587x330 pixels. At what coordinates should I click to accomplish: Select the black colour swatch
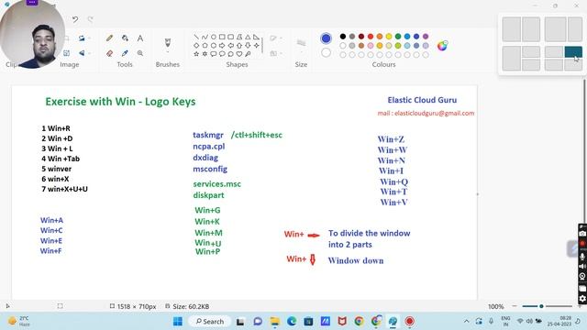point(343,37)
